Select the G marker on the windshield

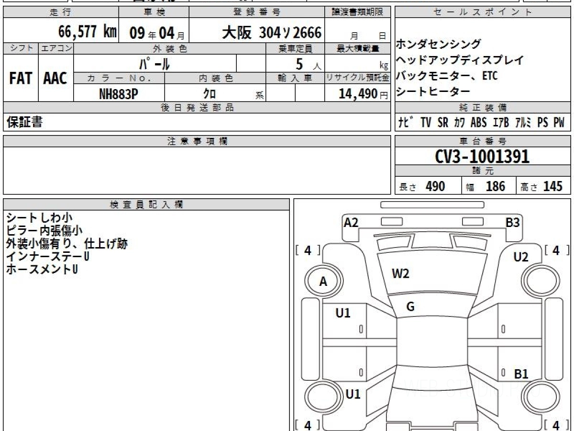410,307
